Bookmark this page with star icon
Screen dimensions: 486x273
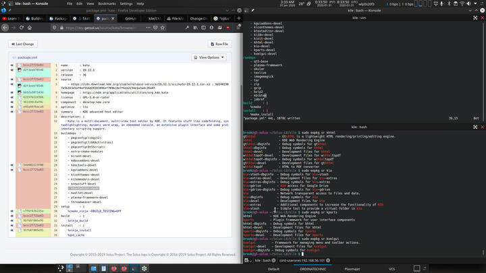click(x=163, y=28)
